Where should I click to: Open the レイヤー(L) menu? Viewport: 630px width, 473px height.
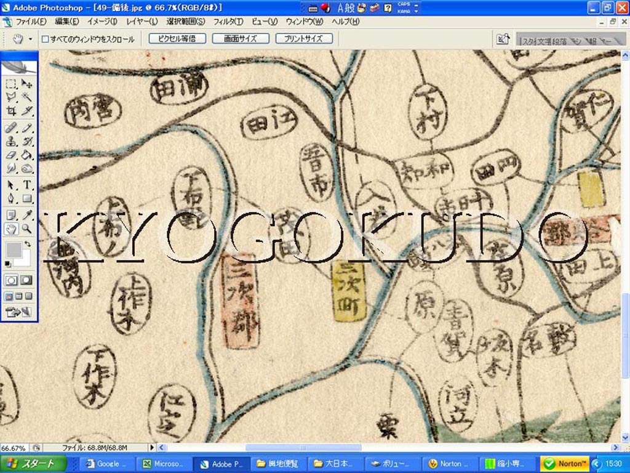(x=142, y=22)
